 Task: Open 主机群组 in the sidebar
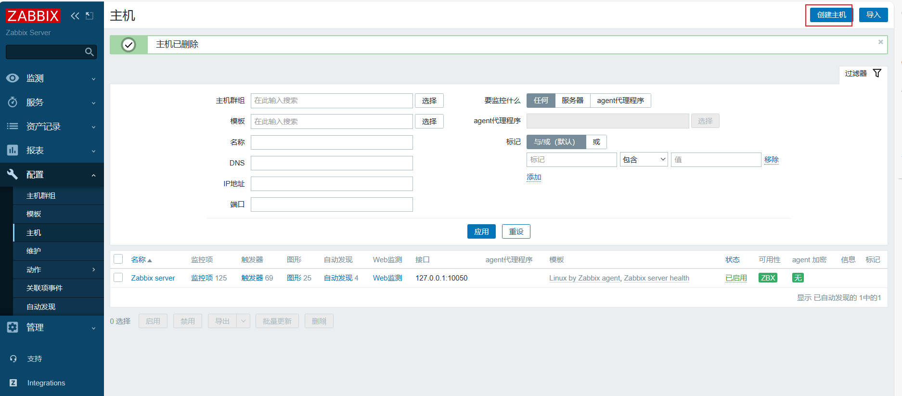41,196
